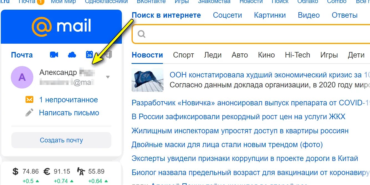Select the Ответы search tab
Image resolution: width=370 pixels, height=185 pixels.
click(x=344, y=15)
